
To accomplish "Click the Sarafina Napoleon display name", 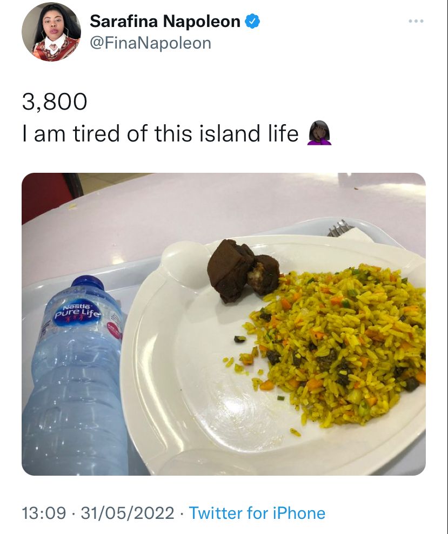I will tap(165, 22).
